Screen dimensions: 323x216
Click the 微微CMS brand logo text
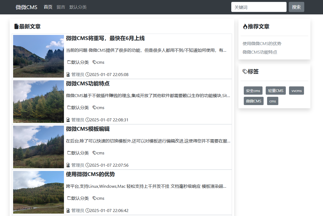tap(26, 7)
